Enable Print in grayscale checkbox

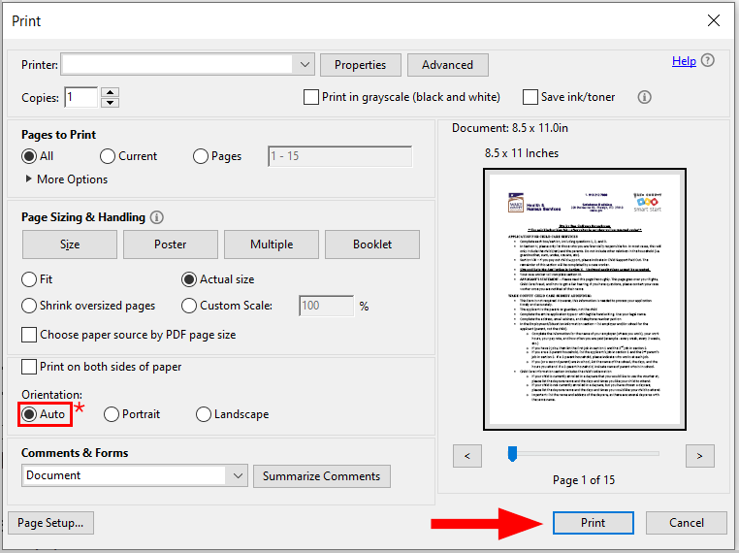(311, 97)
